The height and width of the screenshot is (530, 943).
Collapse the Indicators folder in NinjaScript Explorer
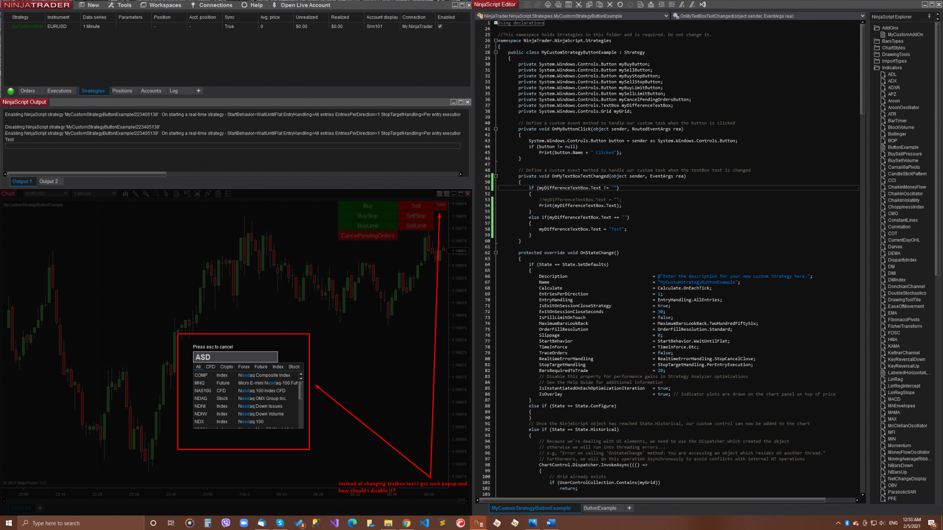click(877, 68)
